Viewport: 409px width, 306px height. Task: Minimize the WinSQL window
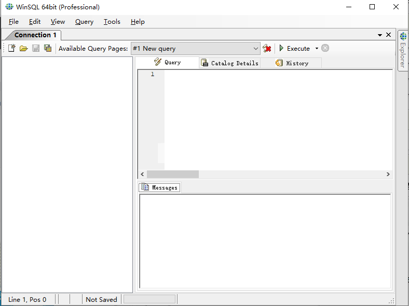tap(349, 7)
